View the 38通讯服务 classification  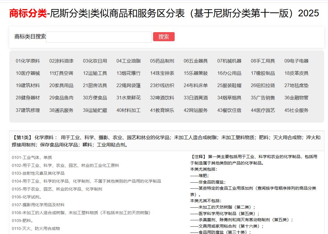61,110
